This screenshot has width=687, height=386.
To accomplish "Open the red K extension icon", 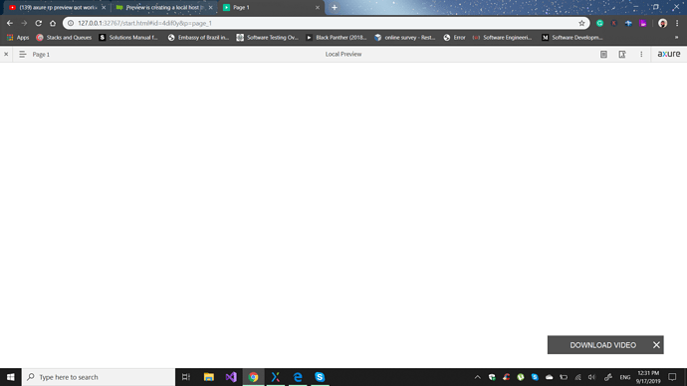I will [x=614, y=23].
